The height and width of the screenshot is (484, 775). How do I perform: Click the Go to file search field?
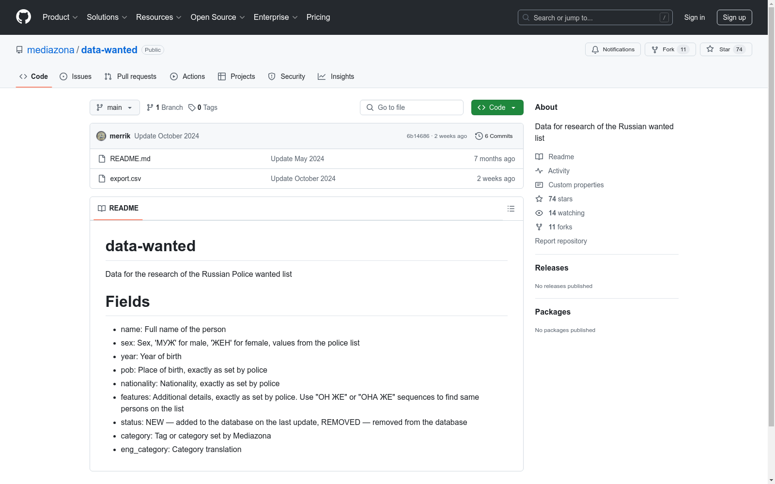(x=412, y=107)
